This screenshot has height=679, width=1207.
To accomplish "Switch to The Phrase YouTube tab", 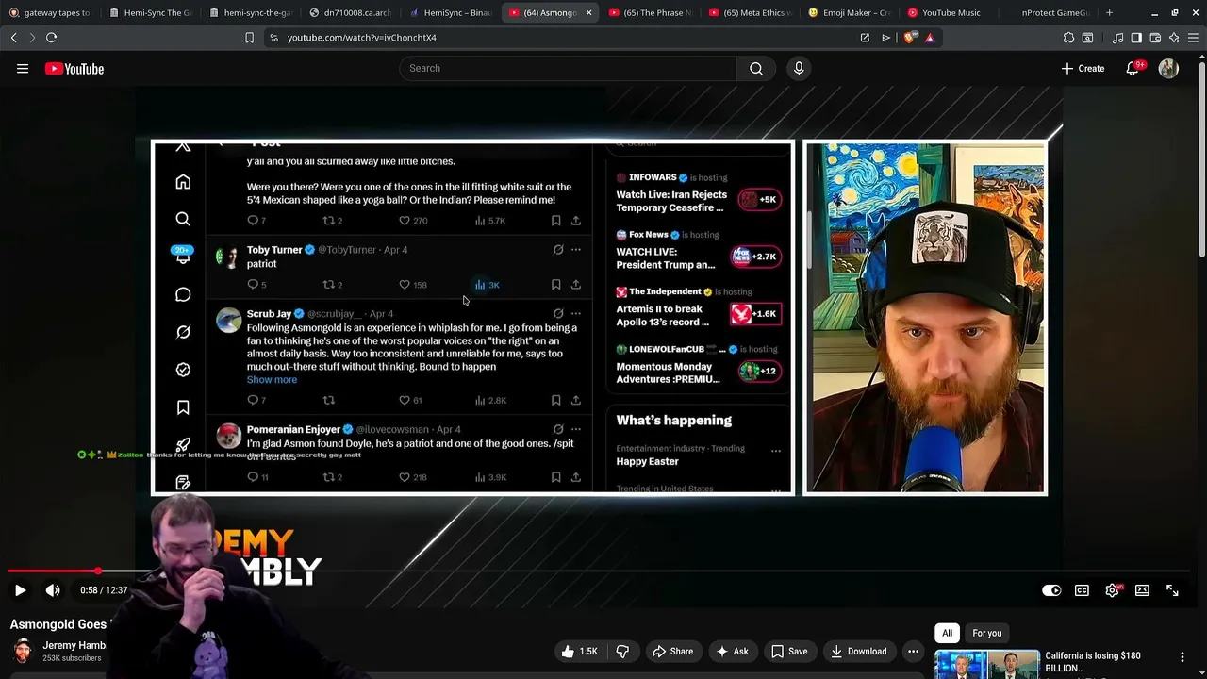I will click(650, 12).
